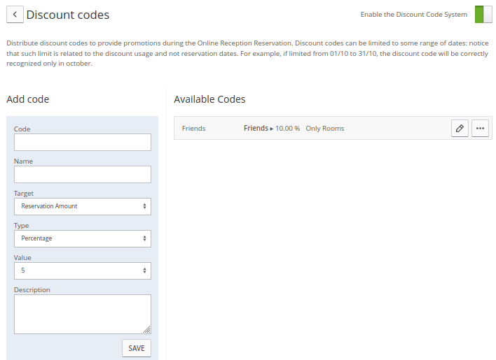Focus the Code input field

point(83,143)
